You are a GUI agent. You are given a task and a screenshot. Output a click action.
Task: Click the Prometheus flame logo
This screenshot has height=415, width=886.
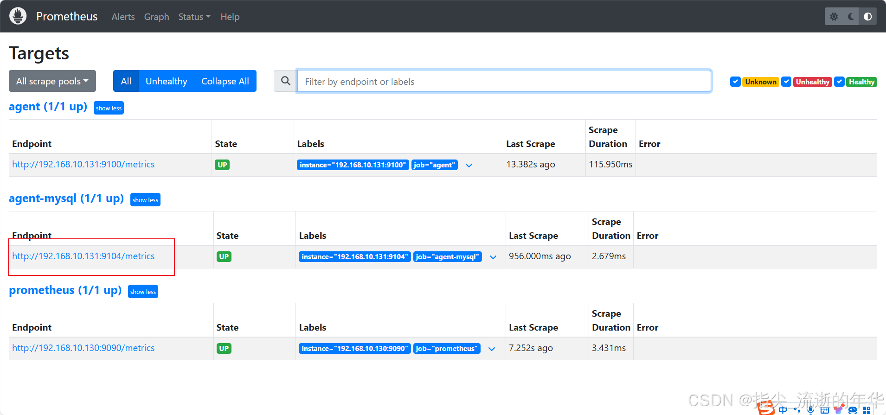click(x=18, y=16)
